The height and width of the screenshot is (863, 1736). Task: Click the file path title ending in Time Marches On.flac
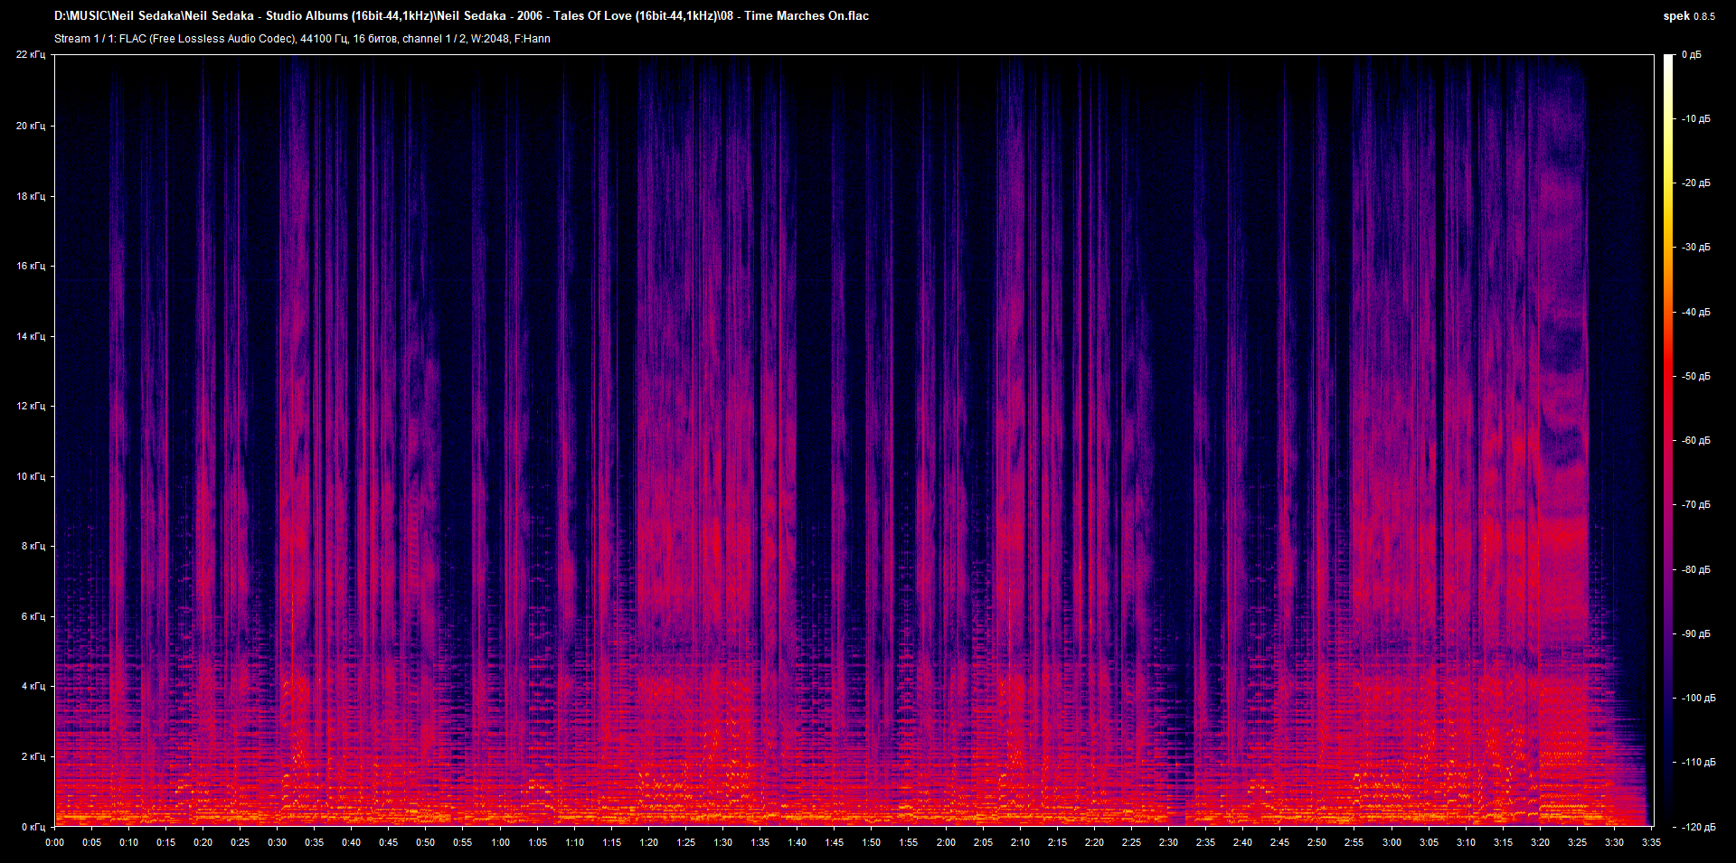[461, 15]
